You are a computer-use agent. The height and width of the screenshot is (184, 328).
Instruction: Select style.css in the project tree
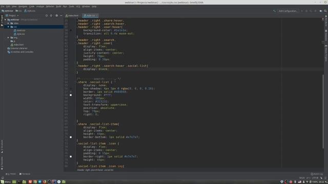coord(19,34)
